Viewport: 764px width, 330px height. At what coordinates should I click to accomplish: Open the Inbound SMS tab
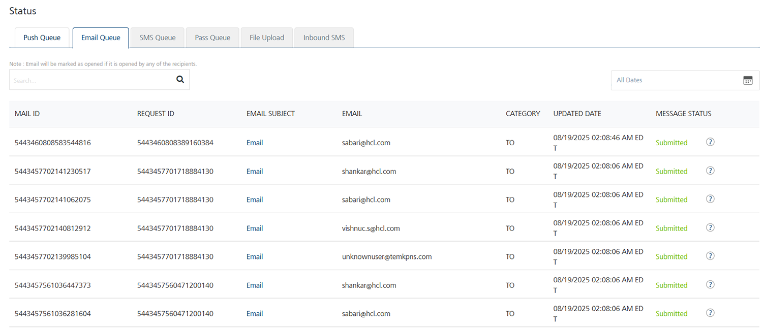point(324,38)
